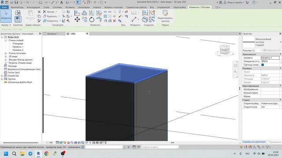
Task: Click the Save icon in quick access toolbar
Action: [x=16, y=2]
